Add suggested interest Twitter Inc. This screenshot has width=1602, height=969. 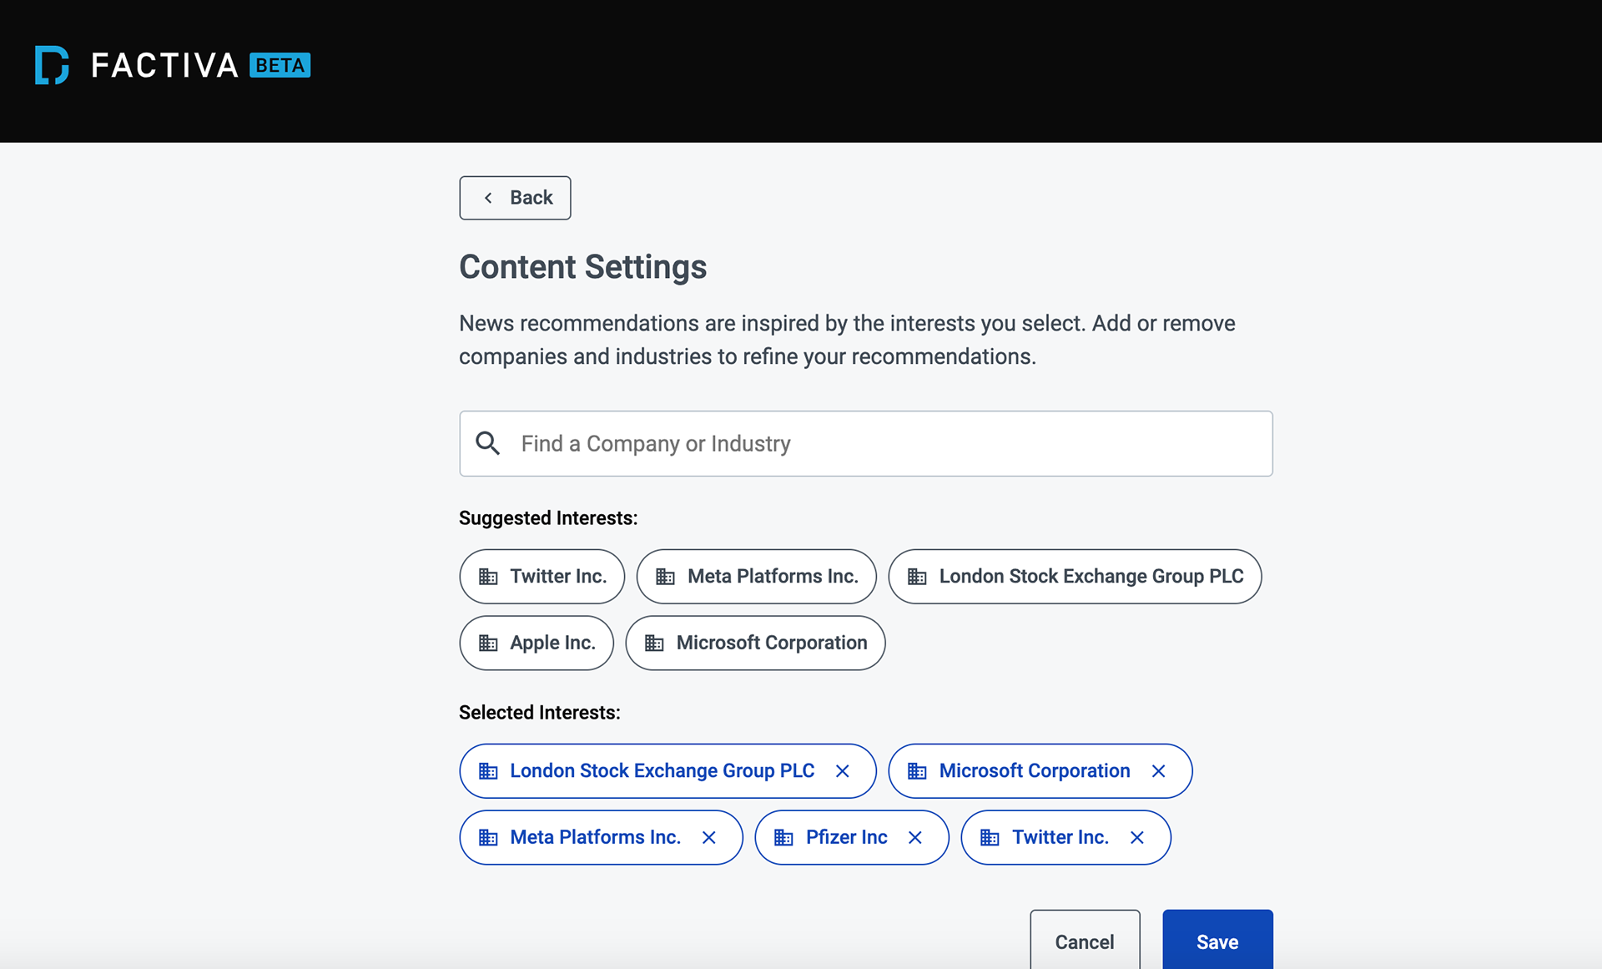542,576
